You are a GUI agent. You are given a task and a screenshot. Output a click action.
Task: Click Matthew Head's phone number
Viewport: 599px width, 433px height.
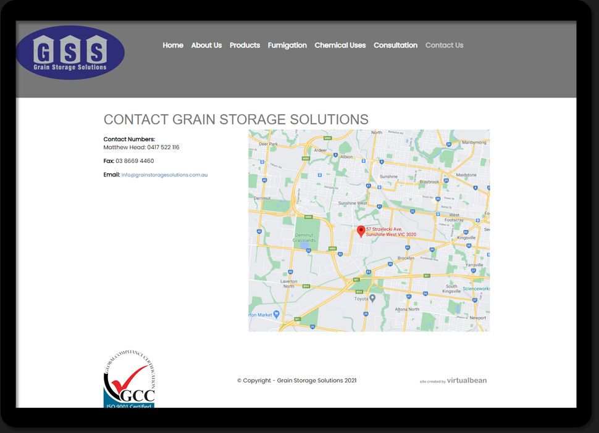163,147
